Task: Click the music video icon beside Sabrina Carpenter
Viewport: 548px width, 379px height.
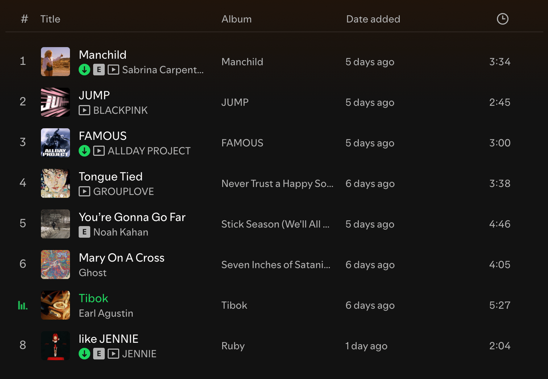Action: pyautogui.click(x=113, y=70)
